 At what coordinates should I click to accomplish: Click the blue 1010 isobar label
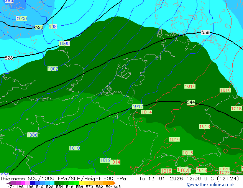click(x=75, y=148)
